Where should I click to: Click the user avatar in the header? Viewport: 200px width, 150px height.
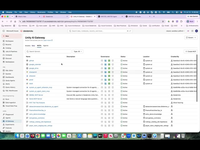tap(197, 31)
